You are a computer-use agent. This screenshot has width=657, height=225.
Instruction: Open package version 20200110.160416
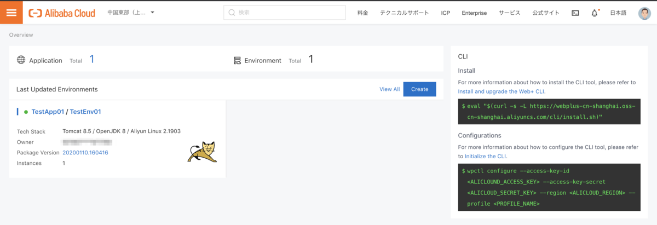85,153
